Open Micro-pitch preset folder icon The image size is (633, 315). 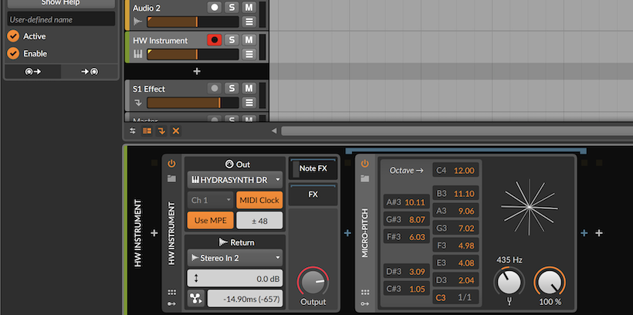[x=365, y=178]
